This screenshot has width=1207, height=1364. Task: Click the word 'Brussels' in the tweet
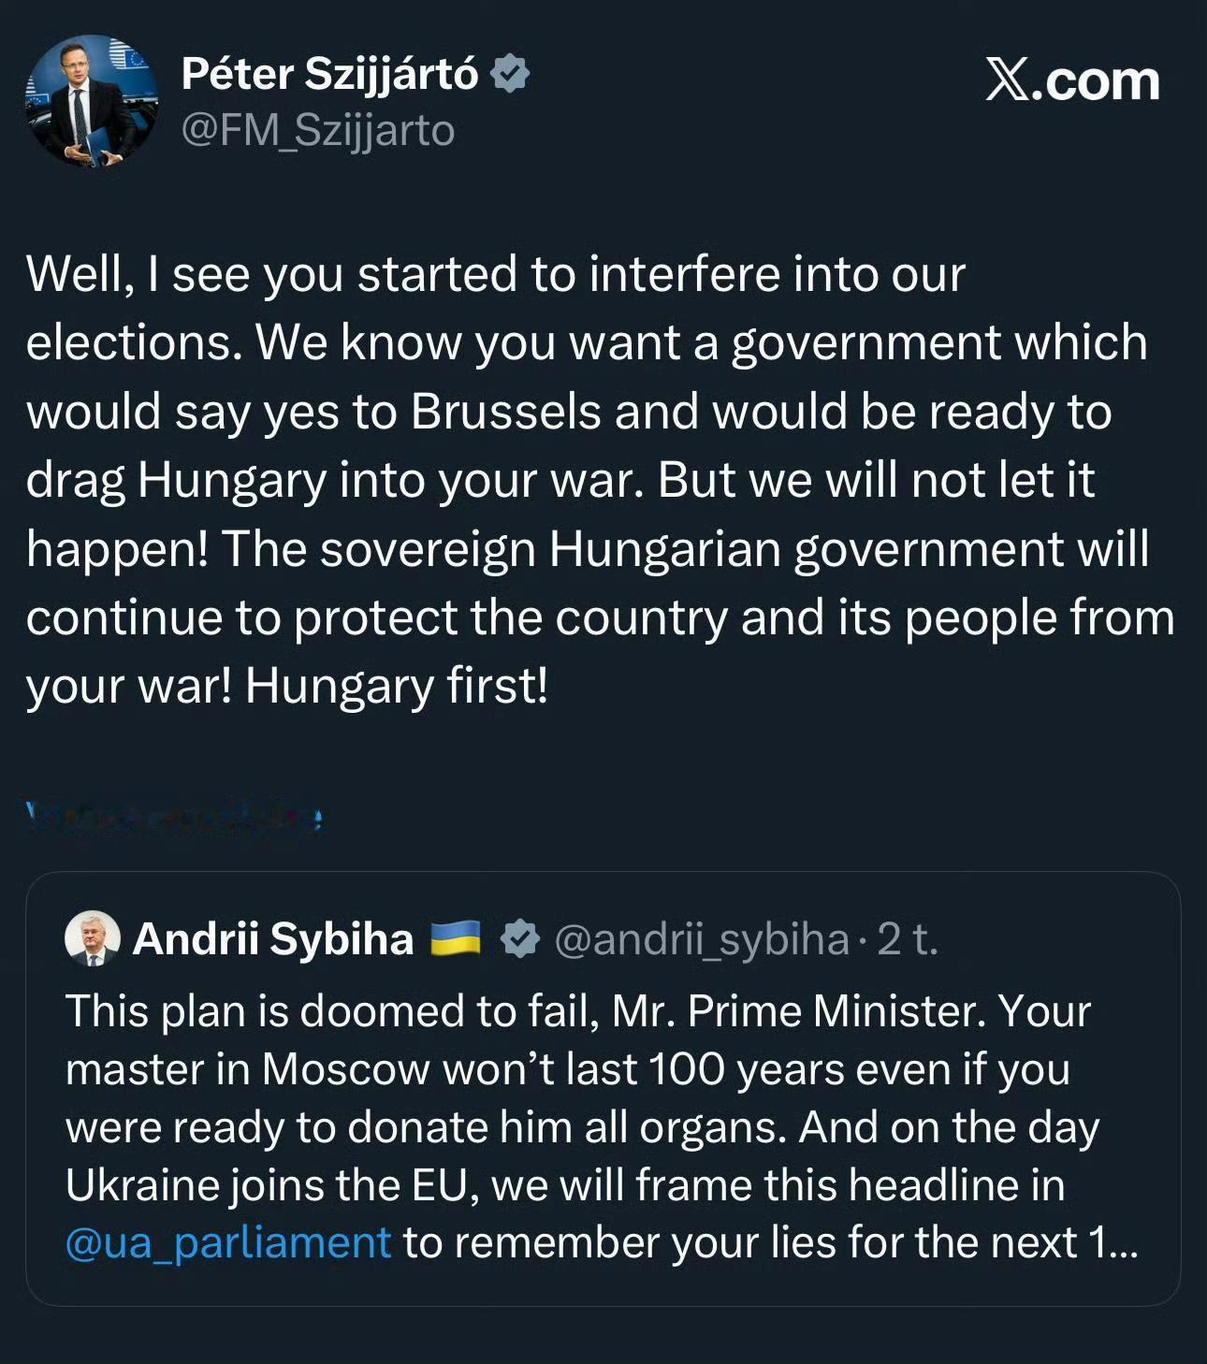(x=505, y=411)
